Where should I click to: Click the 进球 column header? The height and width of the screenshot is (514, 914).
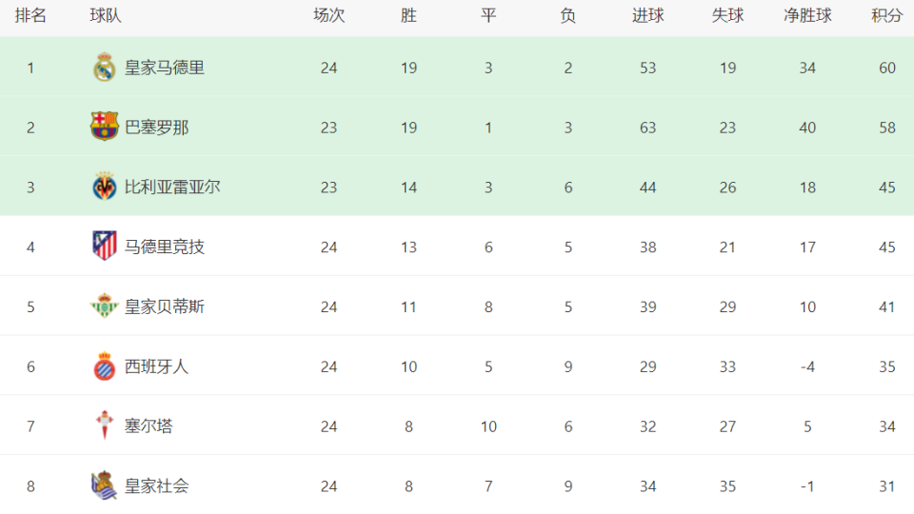click(647, 16)
